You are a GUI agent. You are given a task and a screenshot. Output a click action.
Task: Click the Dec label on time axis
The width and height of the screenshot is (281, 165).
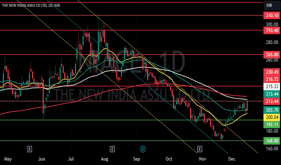[232, 159]
